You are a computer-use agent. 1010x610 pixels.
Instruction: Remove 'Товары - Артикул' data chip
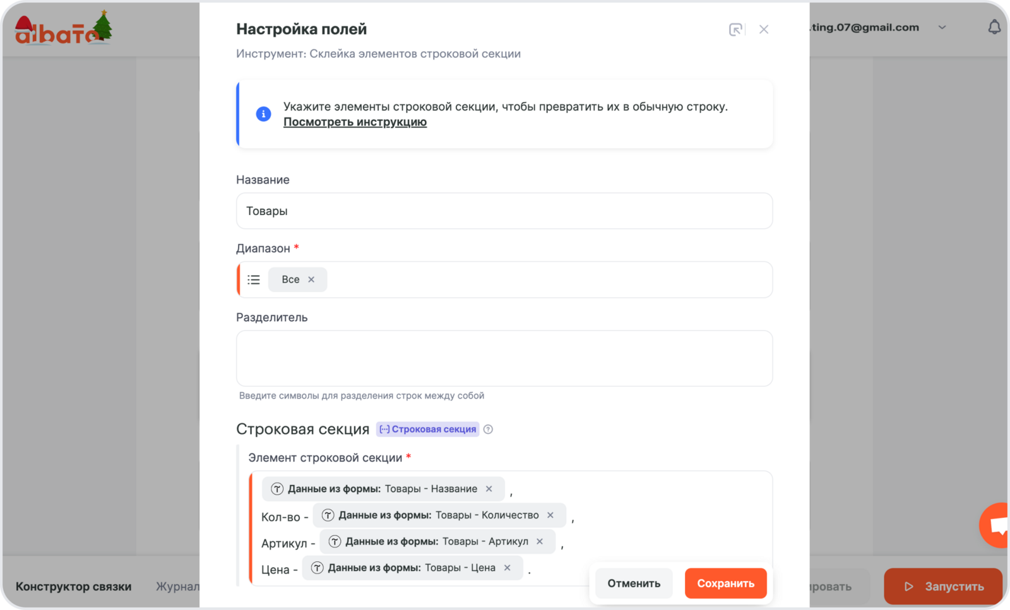(x=540, y=541)
